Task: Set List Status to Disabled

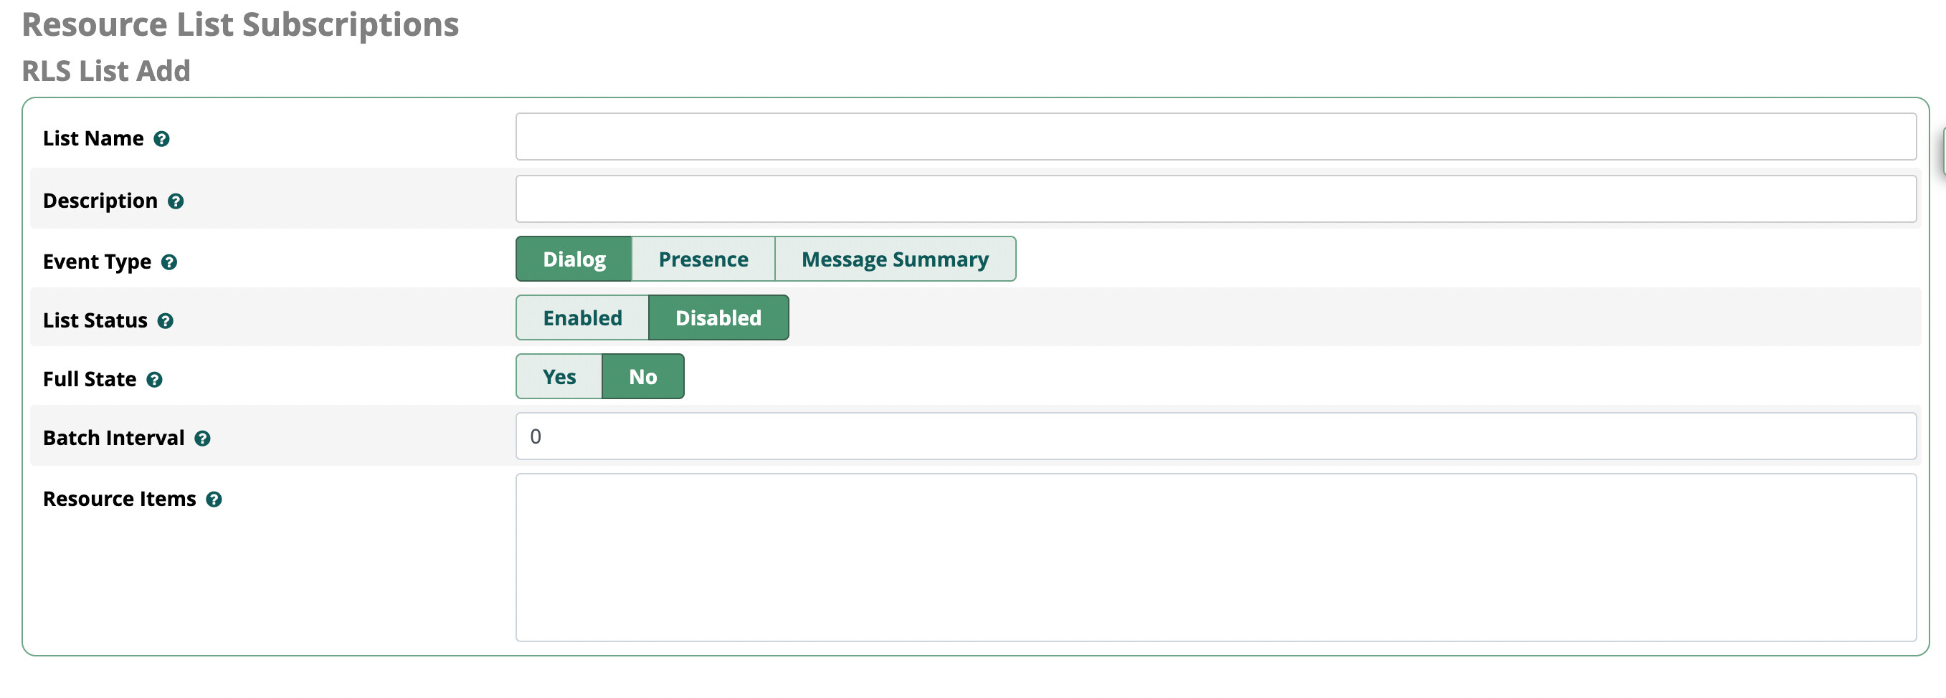Action: tap(718, 318)
